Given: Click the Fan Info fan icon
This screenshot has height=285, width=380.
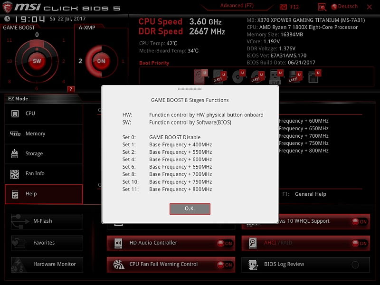Looking at the screenshot, I should click(15, 174).
